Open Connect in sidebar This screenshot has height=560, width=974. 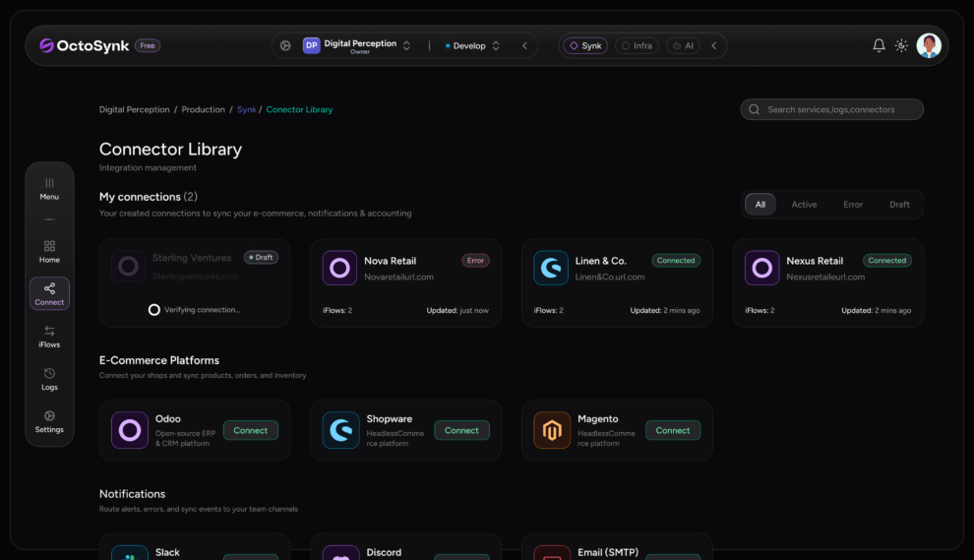pyautogui.click(x=49, y=293)
